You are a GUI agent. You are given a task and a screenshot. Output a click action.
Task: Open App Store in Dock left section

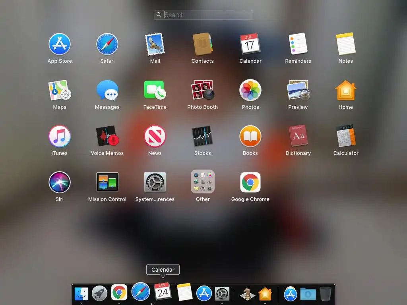204,293
